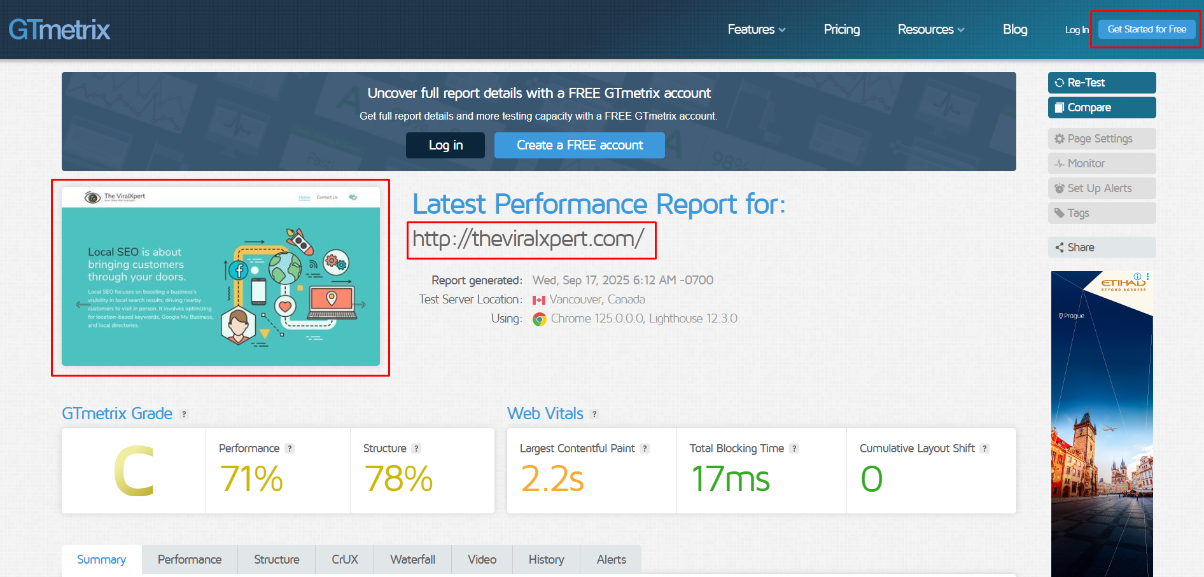Show info for Total Blocking Time

(794, 448)
